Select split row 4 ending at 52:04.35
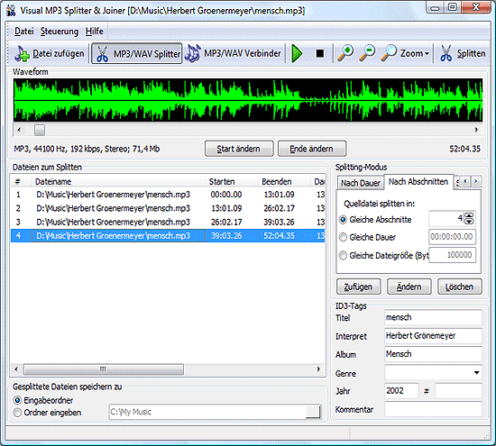 [168, 236]
